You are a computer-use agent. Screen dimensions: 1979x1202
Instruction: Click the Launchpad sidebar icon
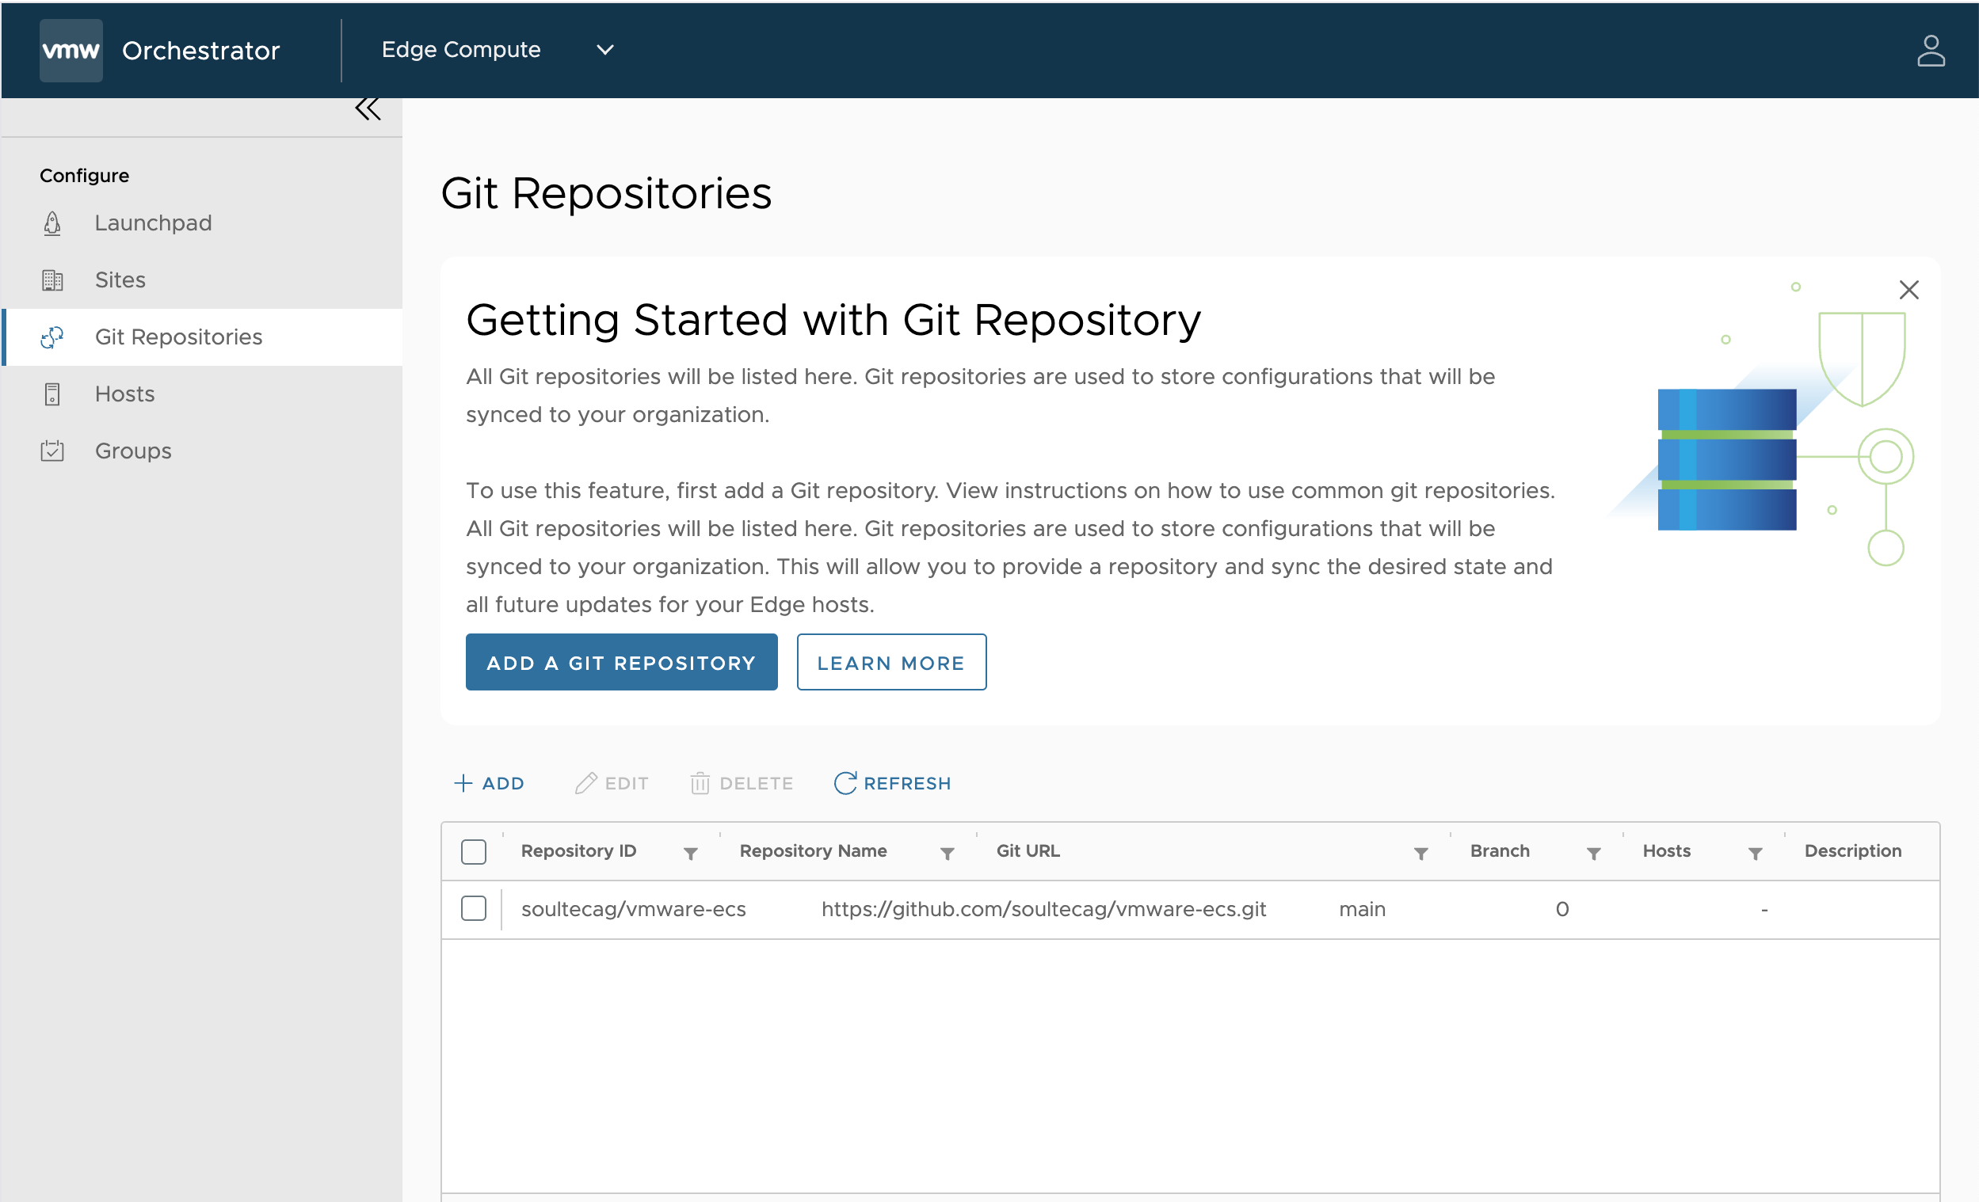pos(52,222)
